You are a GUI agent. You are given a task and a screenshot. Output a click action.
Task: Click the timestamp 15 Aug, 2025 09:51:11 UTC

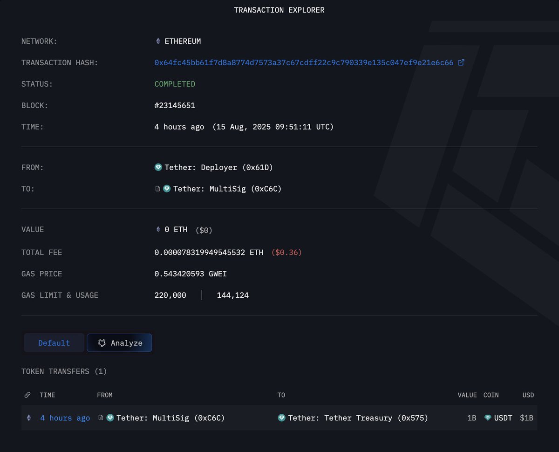(273, 127)
